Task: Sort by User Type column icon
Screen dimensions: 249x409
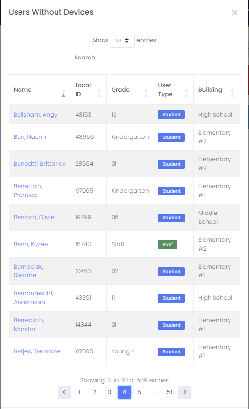Action: 187,94
